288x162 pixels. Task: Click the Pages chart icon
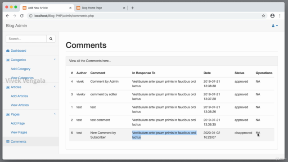(x=8, y=114)
